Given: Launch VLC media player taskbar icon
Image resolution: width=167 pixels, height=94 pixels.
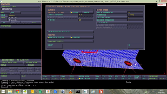Looking at the screenshot, I should [70, 92].
